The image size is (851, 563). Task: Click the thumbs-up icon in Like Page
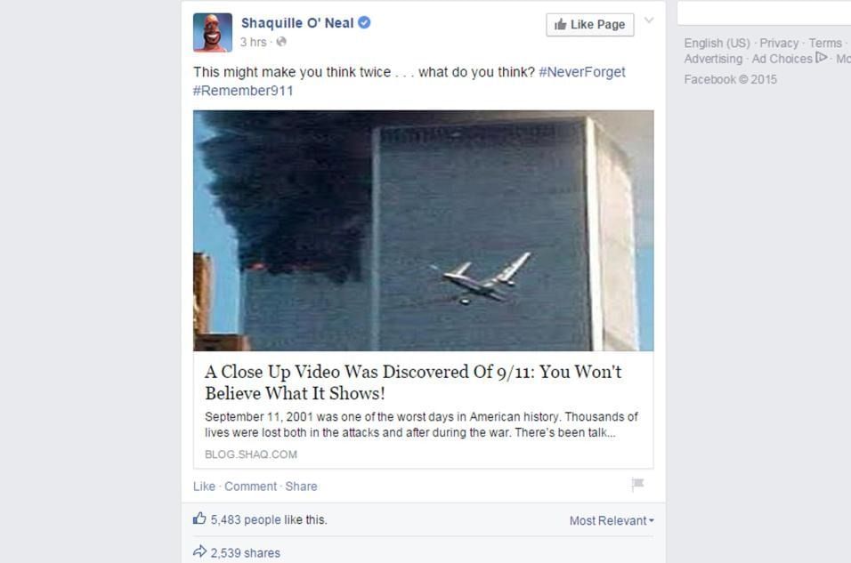[x=561, y=24]
